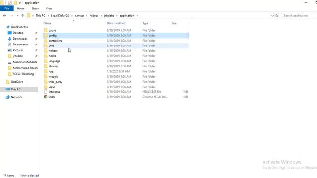
Task: Select This PC in navigation pane
Action: click(16, 89)
